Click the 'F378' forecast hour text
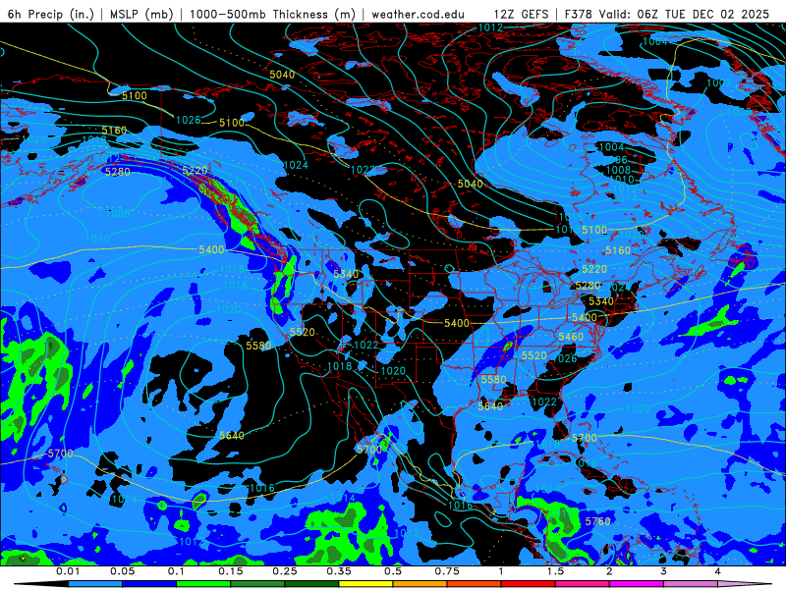786x589 pixels. tap(578, 14)
